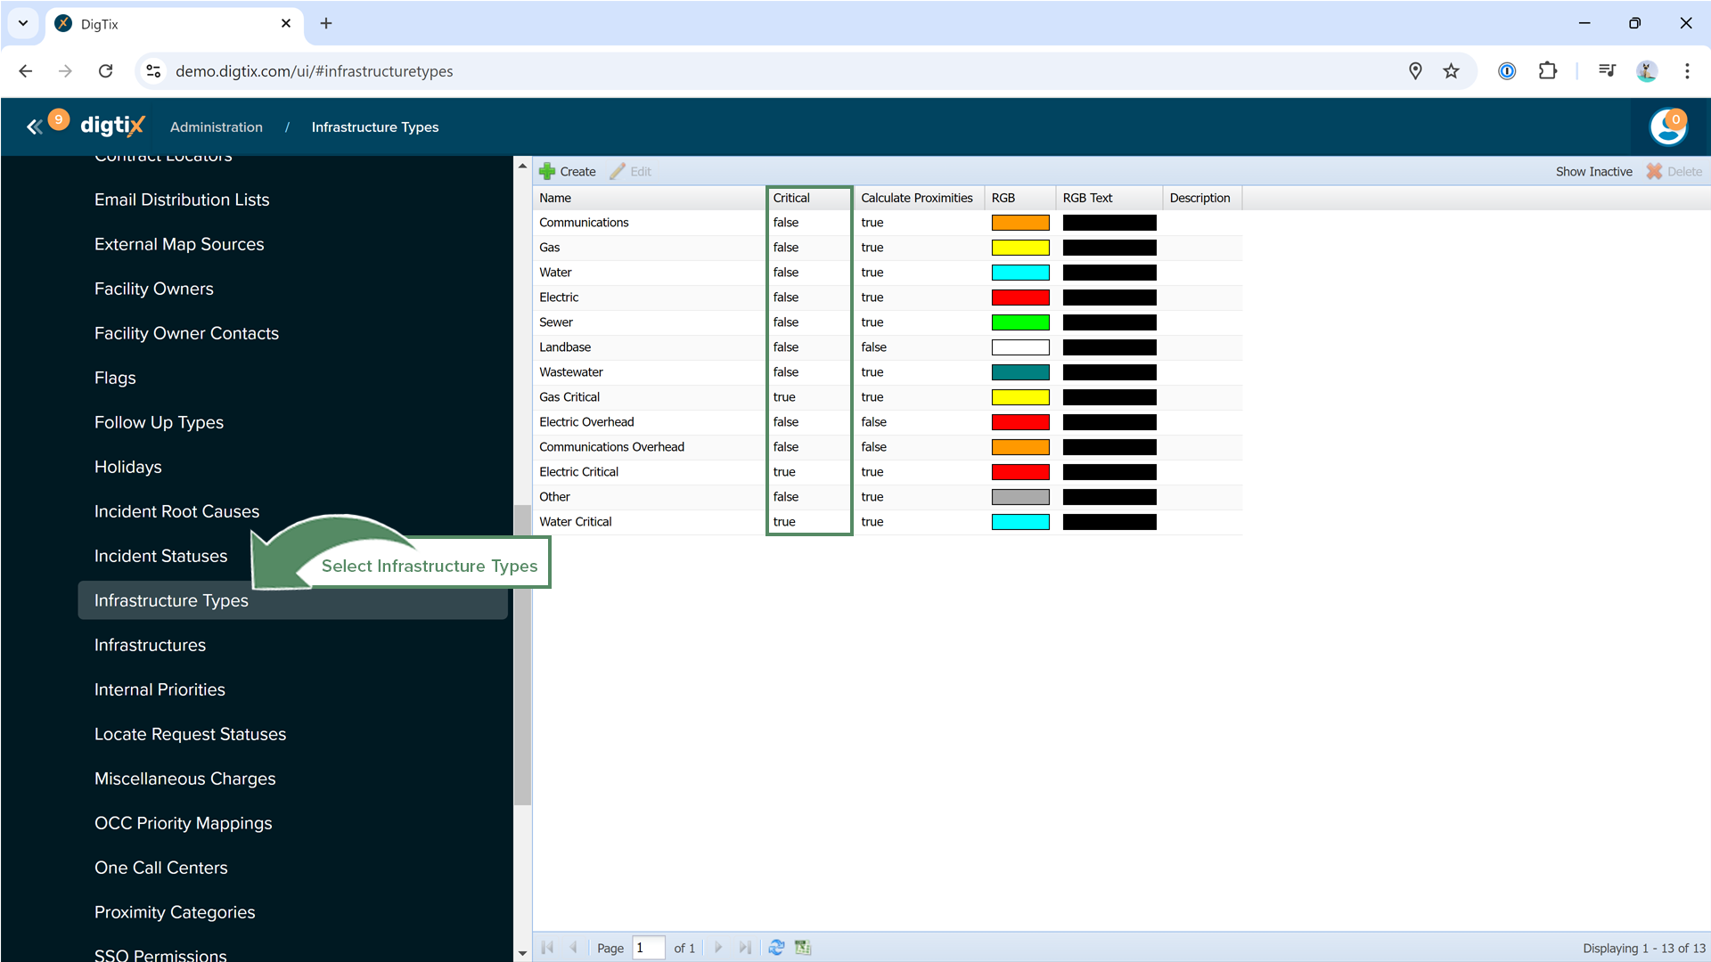Click the green Sewer RGB swatch
Image resolution: width=1711 pixels, height=962 pixels.
[1020, 322]
